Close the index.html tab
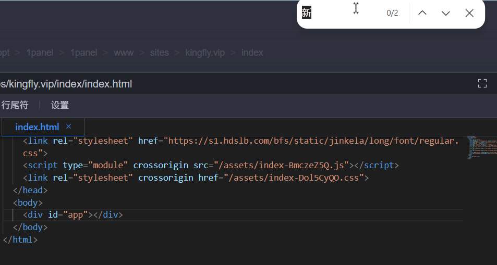The image size is (497, 265). pos(68,127)
